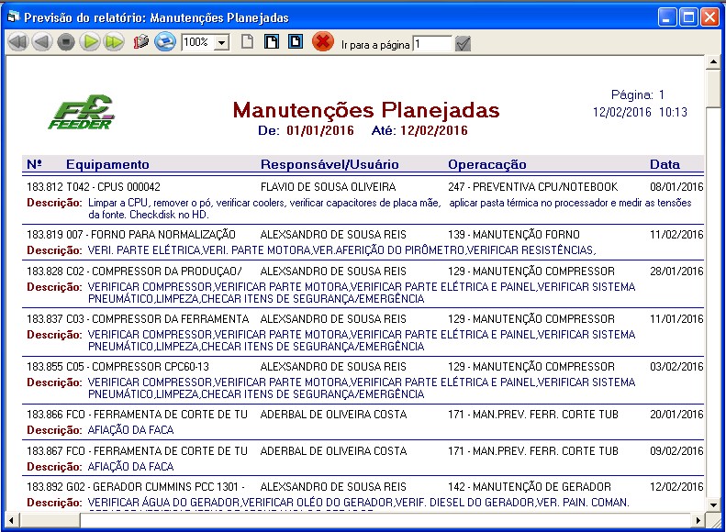Open the zoom percentage dropdown

222,43
